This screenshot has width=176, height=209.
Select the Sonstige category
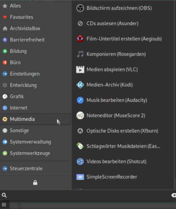click(35, 131)
